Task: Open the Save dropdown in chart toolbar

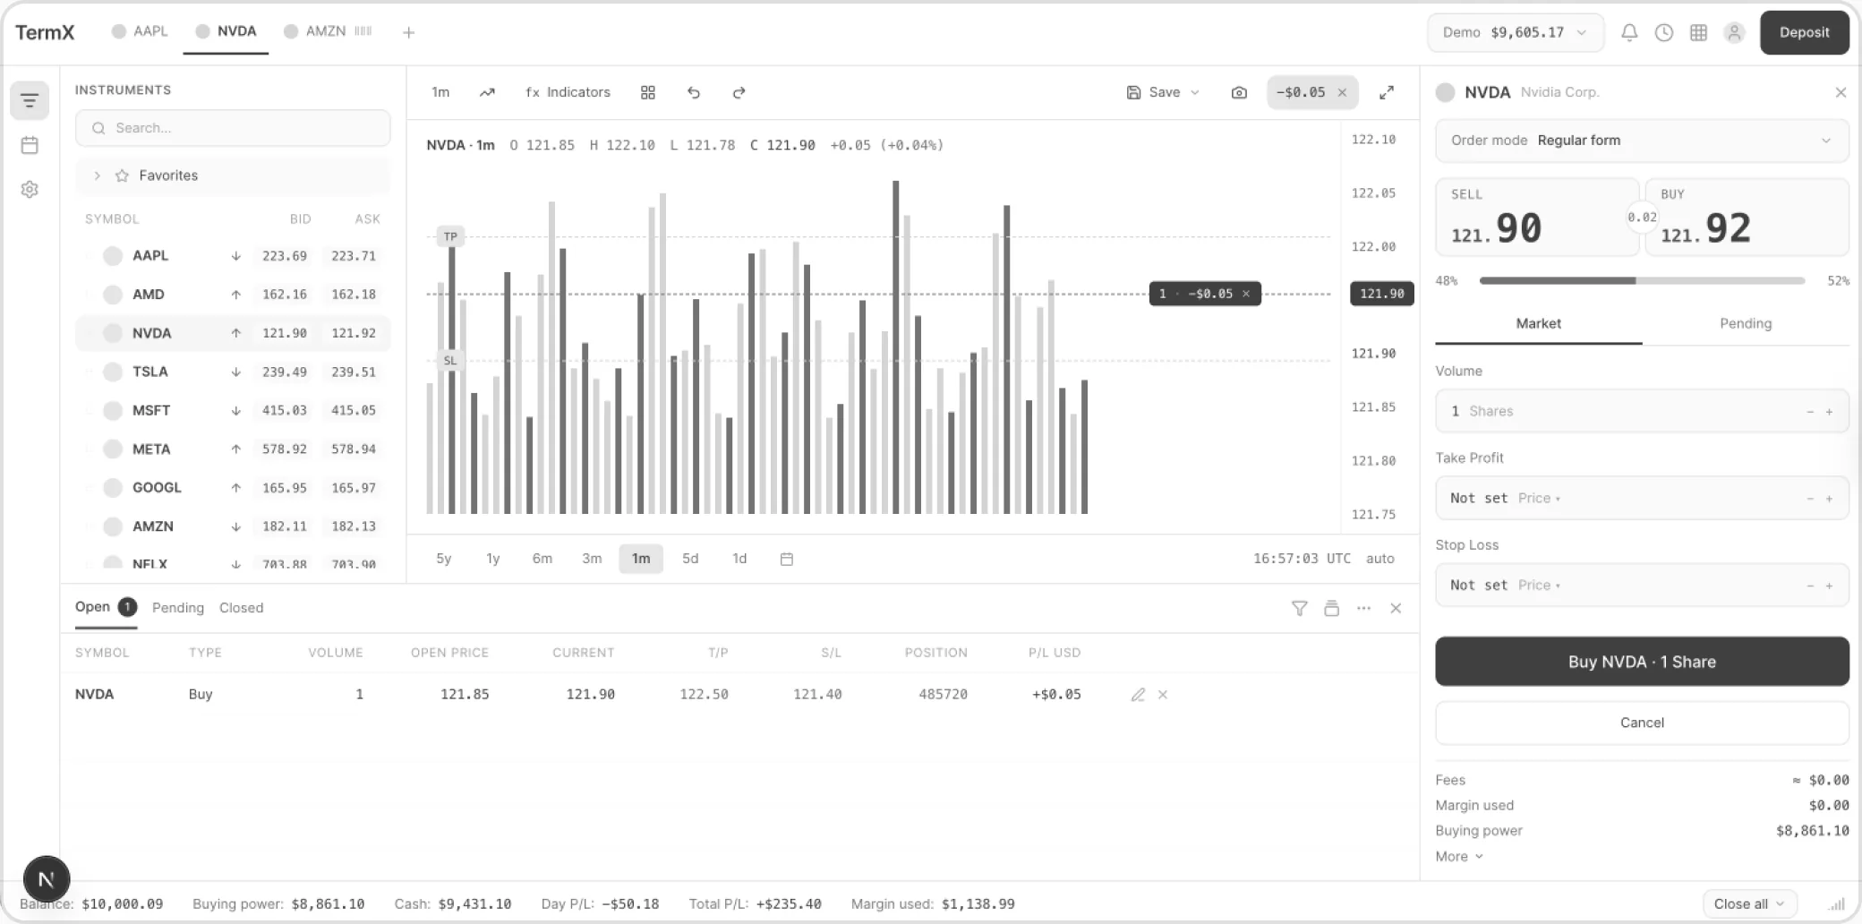Action: click(x=1162, y=92)
